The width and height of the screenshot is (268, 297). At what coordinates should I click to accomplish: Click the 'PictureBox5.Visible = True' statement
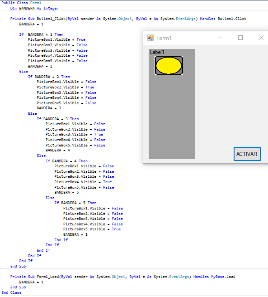pos(92,229)
